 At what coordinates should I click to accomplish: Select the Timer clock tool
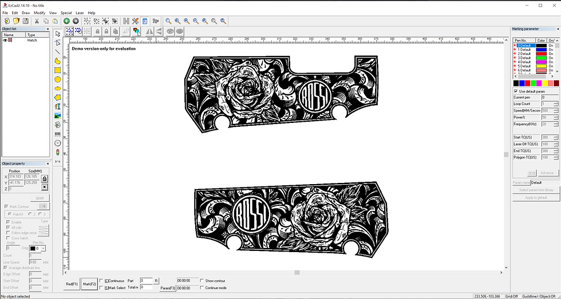[x=58, y=143]
